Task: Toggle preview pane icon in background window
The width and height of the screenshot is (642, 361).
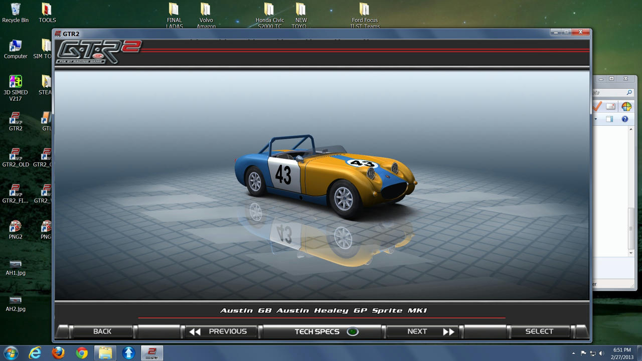Action: tap(609, 119)
